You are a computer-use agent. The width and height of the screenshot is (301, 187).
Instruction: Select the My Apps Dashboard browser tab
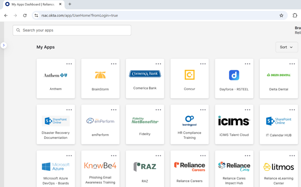[33, 4]
